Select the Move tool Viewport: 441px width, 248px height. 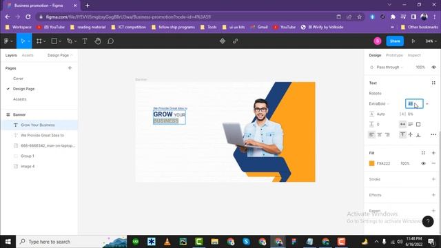(23, 41)
